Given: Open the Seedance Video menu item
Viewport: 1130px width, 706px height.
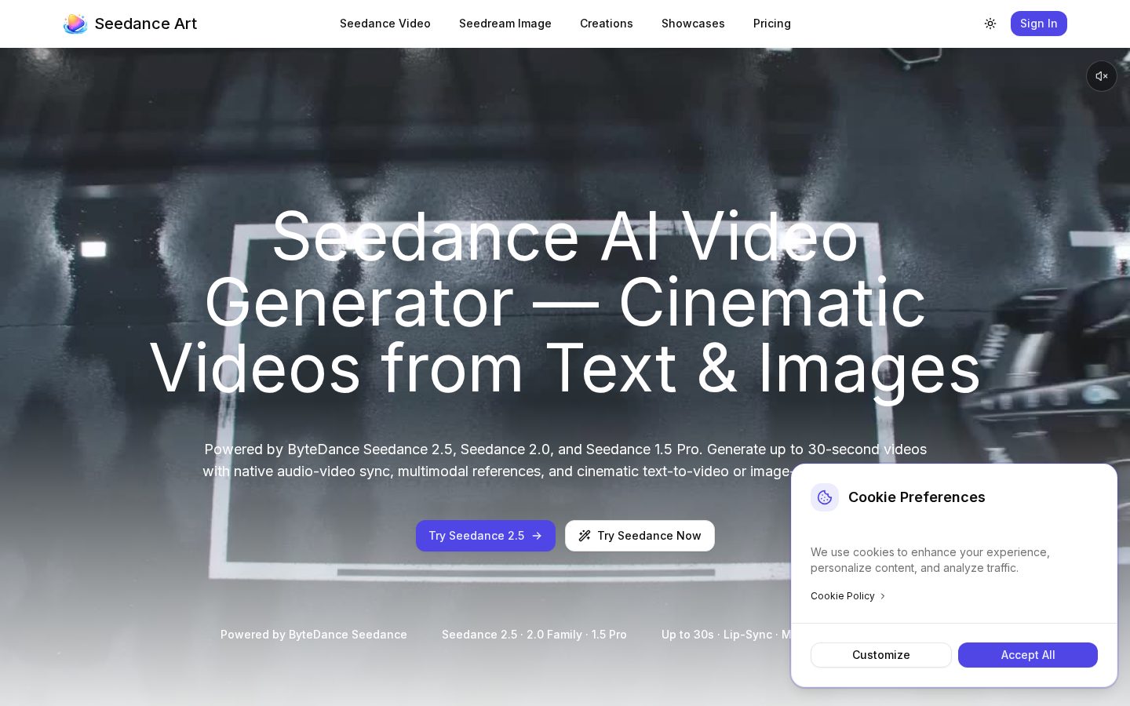Looking at the screenshot, I should [x=385, y=24].
